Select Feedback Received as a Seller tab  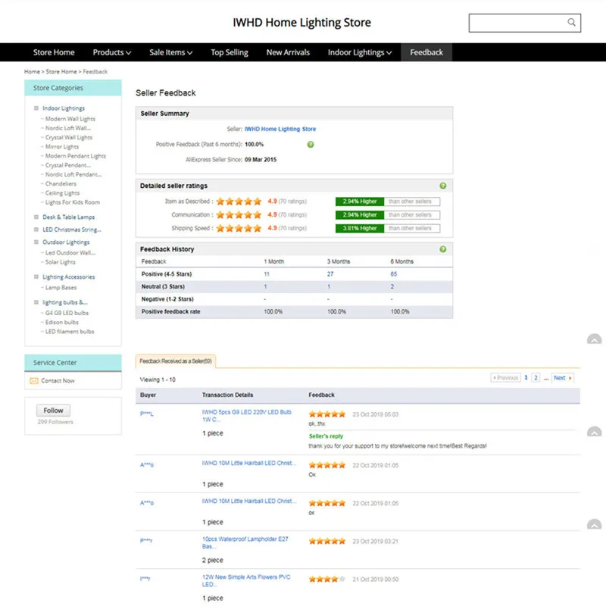(x=176, y=361)
